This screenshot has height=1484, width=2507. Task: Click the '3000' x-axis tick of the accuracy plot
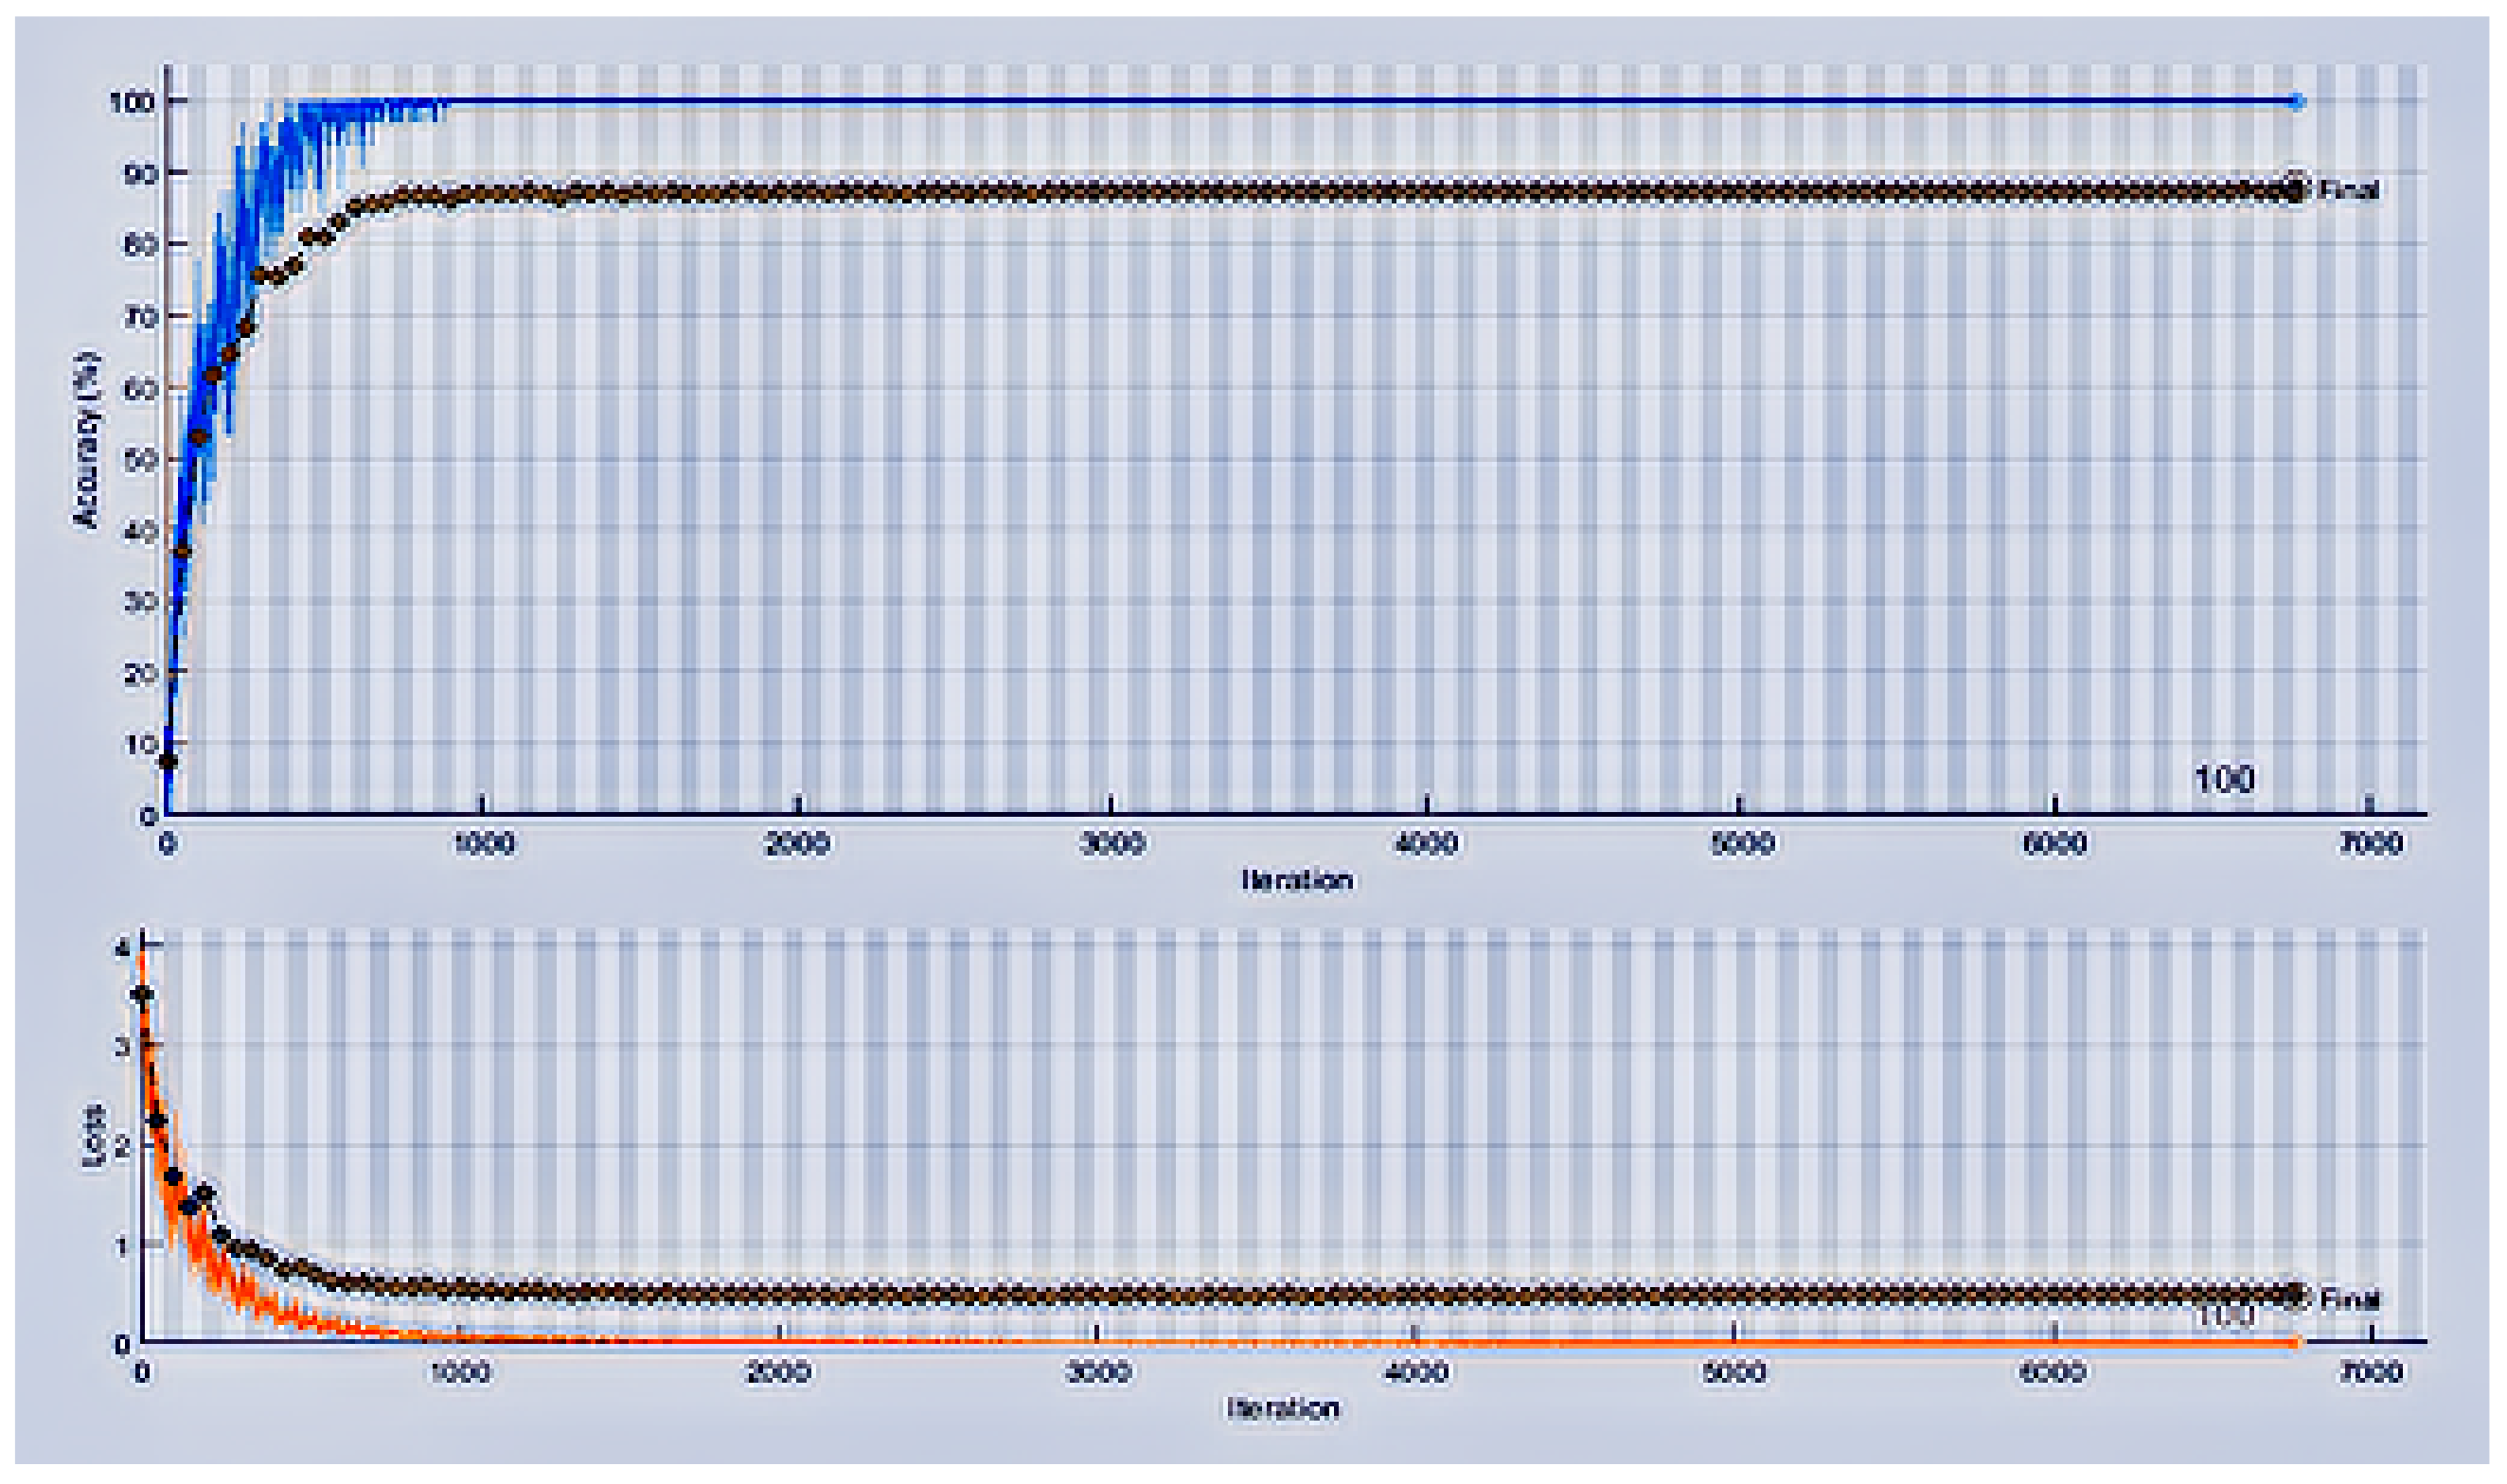click(1112, 844)
